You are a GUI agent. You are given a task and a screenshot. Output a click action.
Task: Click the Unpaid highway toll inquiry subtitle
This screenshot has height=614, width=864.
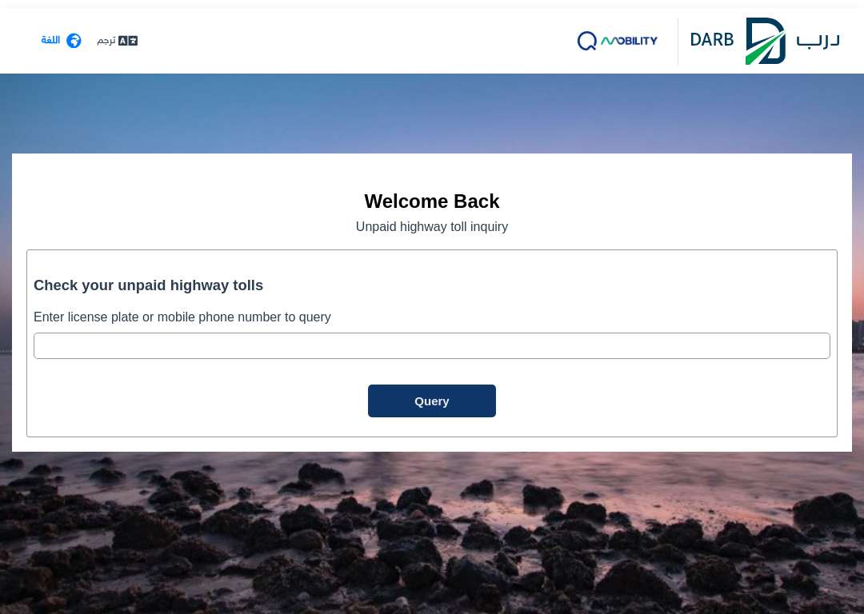(x=432, y=226)
